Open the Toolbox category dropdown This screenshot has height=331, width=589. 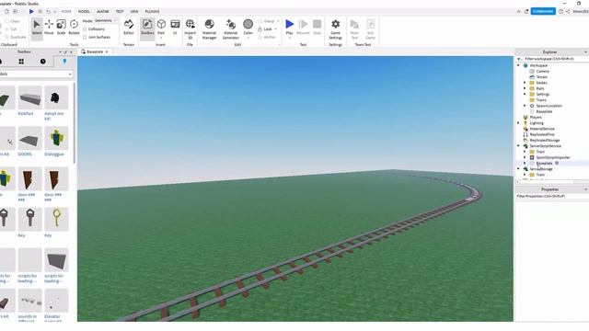point(36,74)
